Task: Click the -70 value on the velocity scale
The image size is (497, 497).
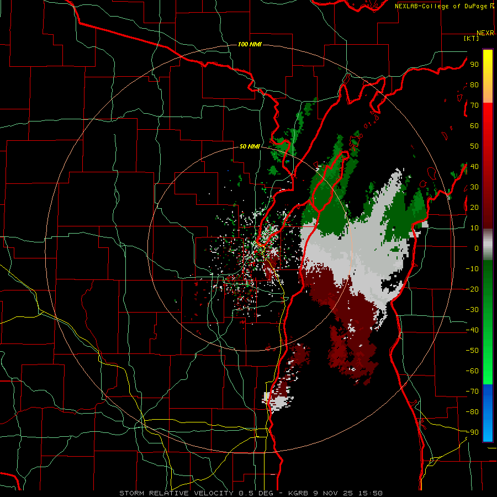Action: pyautogui.click(x=472, y=392)
